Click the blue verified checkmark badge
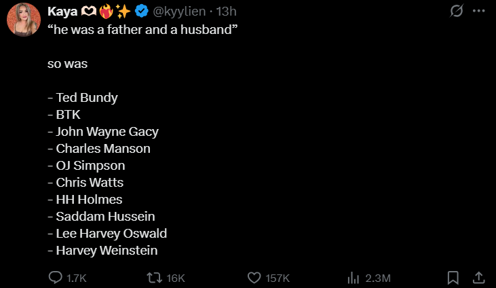 141,12
